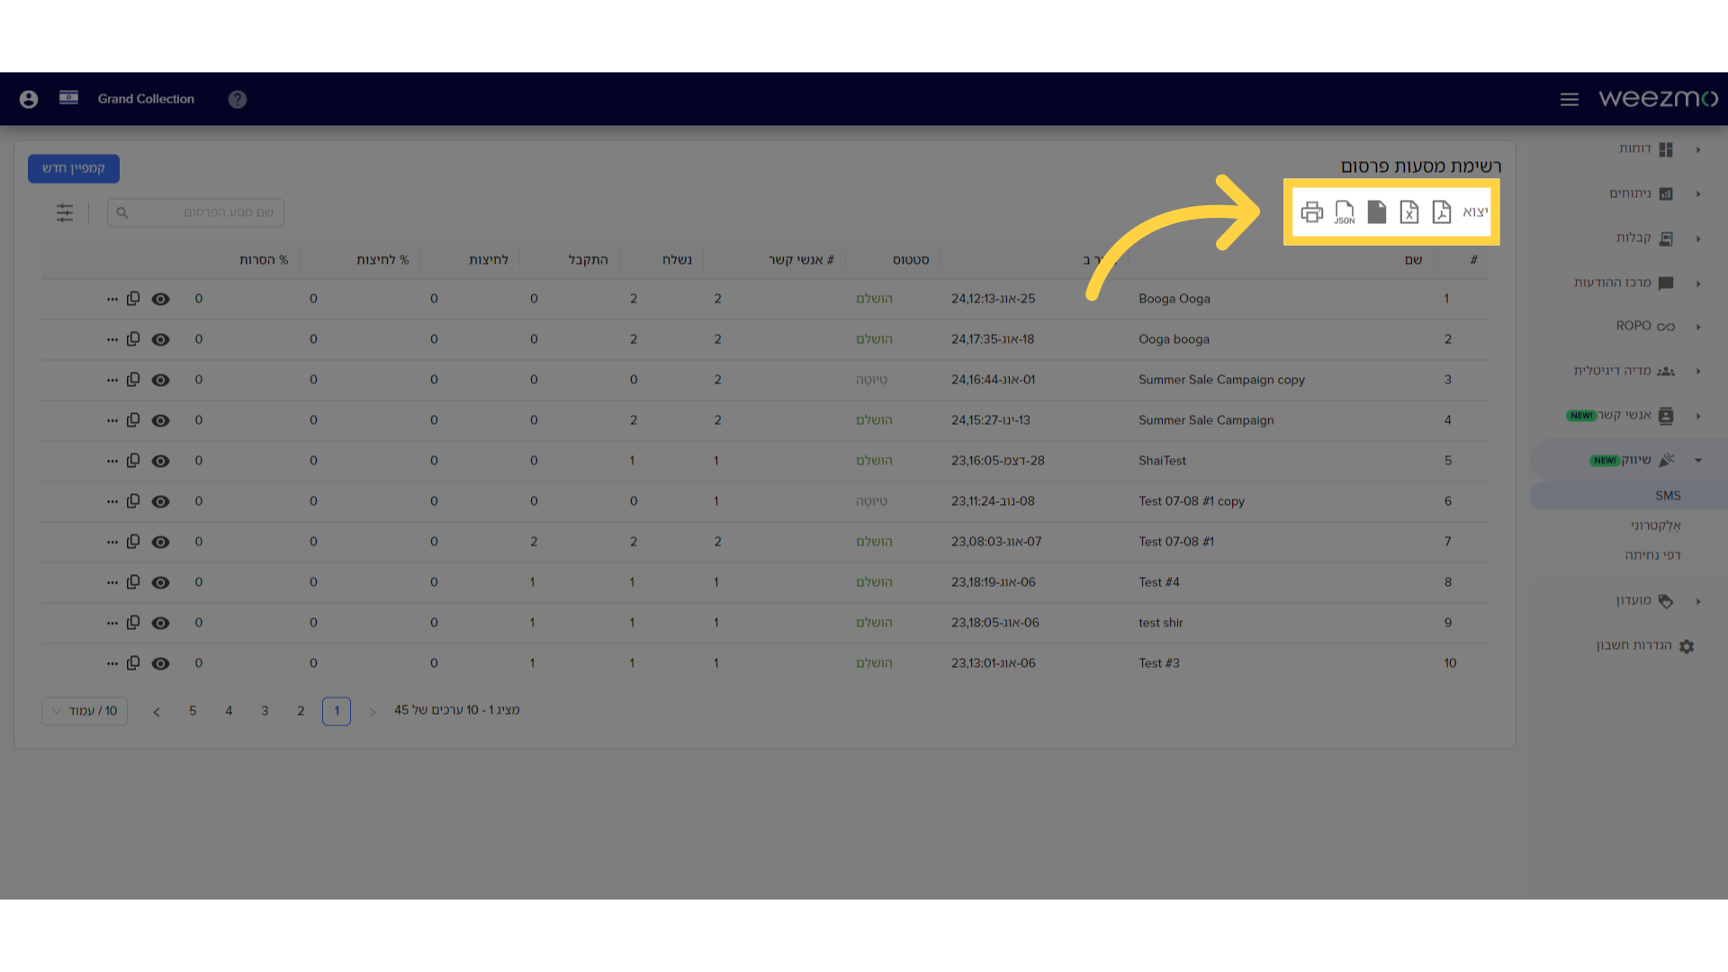Viewport: 1728px width, 972px height.
Task: Select the אלקטרוני submenu item
Action: tap(1654, 526)
